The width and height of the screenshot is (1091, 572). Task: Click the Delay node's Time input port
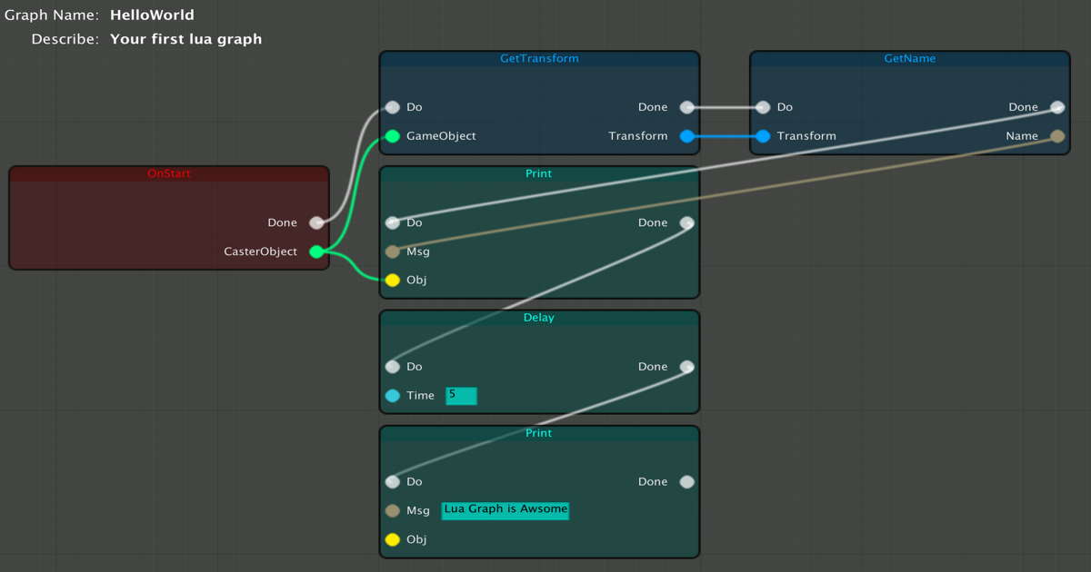pos(393,396)
